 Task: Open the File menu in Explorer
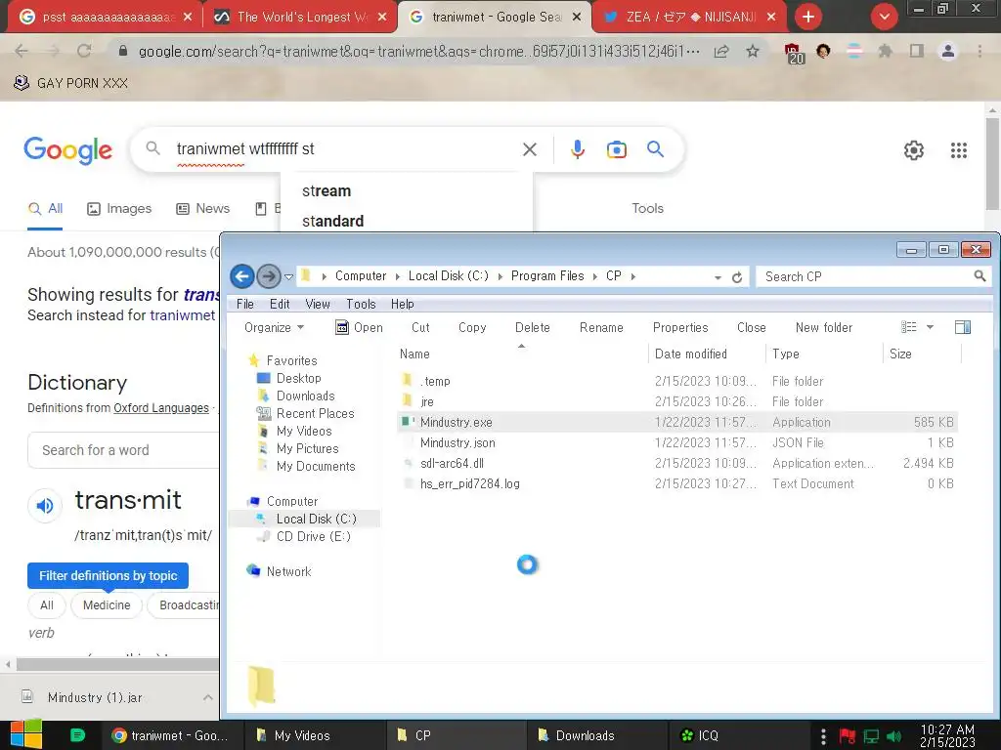point(245,305)
